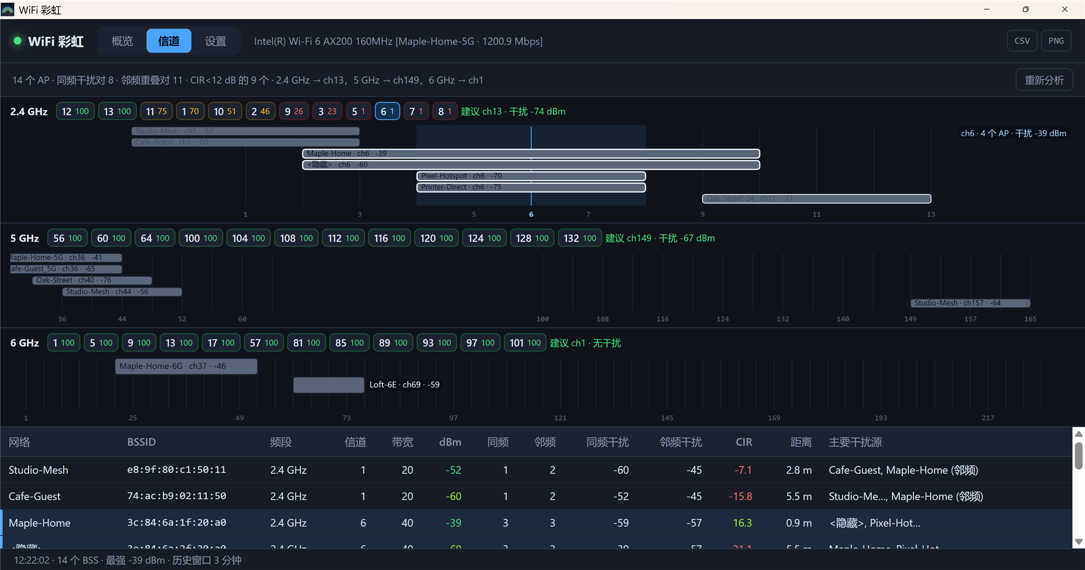Image resolution: width=1085 pixels, height=570 pixels.
Task: Sort table by BSSID column header
Action: 141,442
